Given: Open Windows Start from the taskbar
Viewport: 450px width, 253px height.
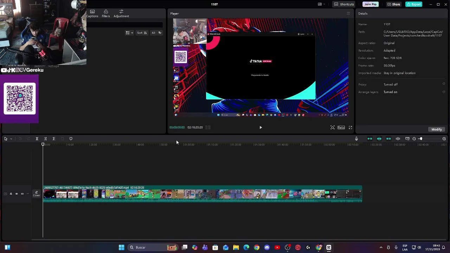Looking at the screenshot, I should pos(121,247).
